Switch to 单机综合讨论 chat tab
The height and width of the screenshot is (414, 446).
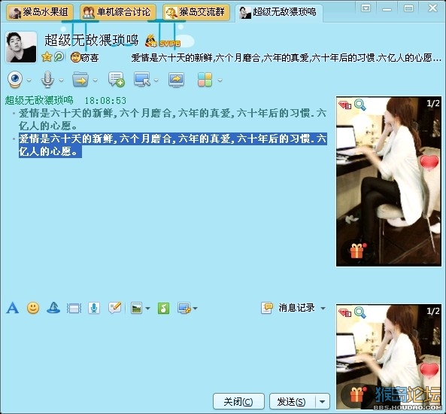click(x=118, y=12)
